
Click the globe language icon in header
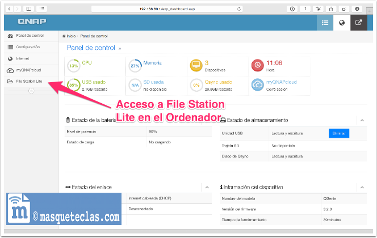(x=342, y=23)
